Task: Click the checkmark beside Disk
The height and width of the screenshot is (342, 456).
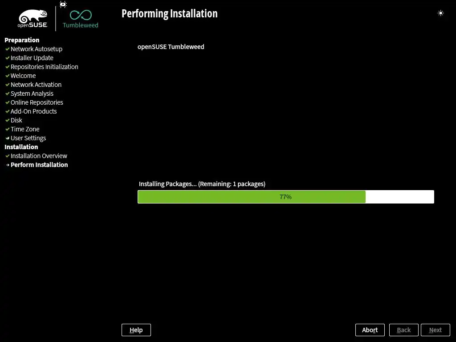Action: click(x=7, y=120)
